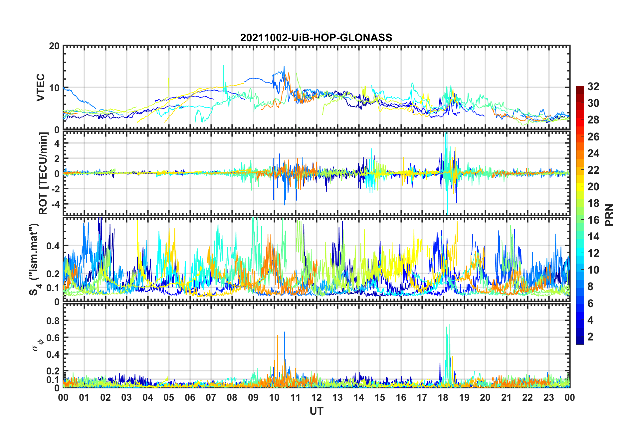Click x-axis tick label 12

click(x=316, y=397)
